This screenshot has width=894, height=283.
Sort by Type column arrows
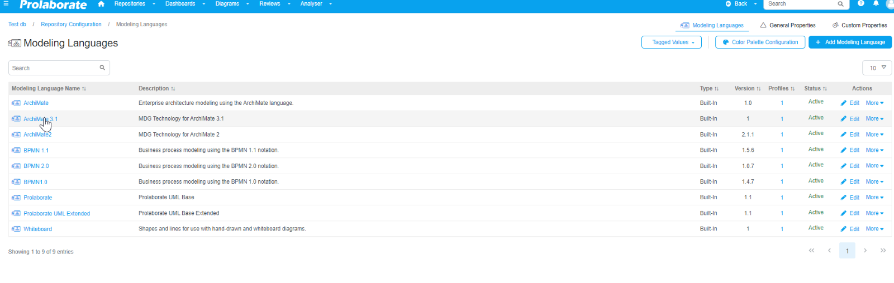[x=716, y=89]
